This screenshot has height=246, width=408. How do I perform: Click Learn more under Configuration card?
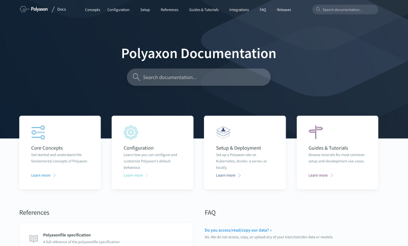(x=133, y=175)
